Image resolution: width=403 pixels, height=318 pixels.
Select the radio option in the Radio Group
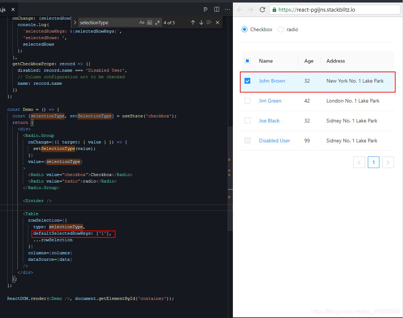(x=281, y=29)
